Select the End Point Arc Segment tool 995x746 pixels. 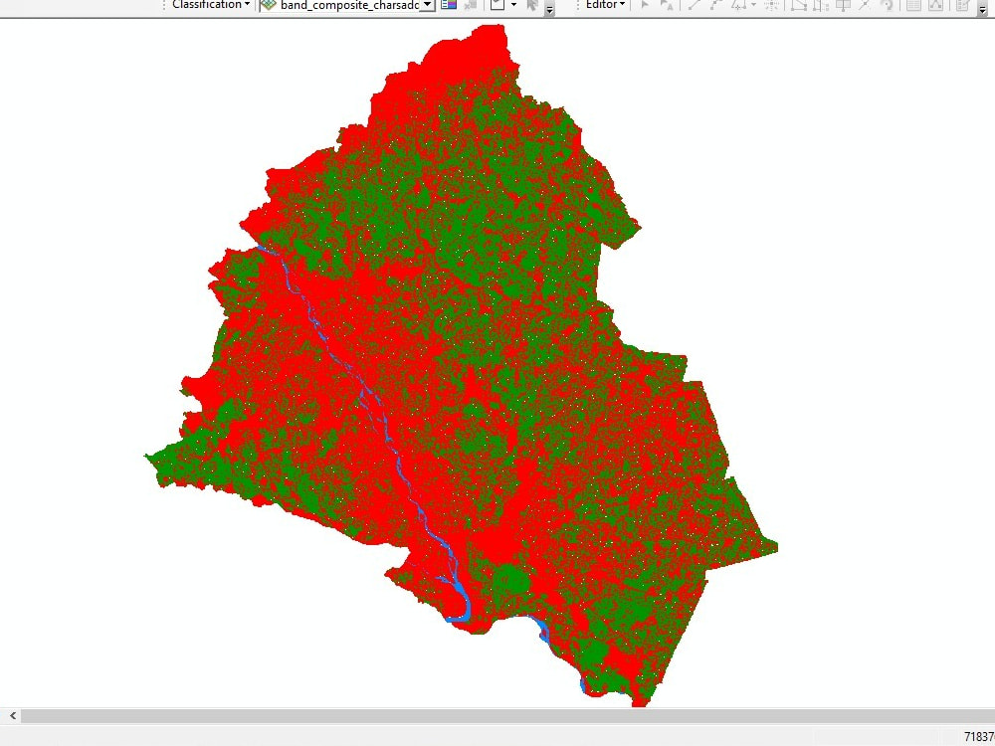pyautogui.click(x=716, y=5)
